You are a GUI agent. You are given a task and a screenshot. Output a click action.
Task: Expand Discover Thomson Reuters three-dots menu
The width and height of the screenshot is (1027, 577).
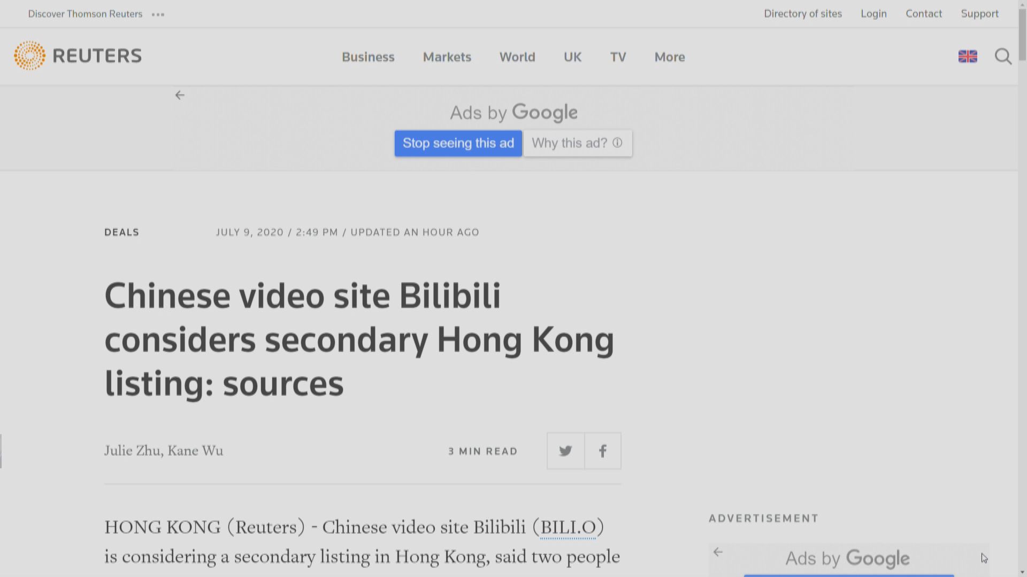pyautogui.click(x=158, y=14)
